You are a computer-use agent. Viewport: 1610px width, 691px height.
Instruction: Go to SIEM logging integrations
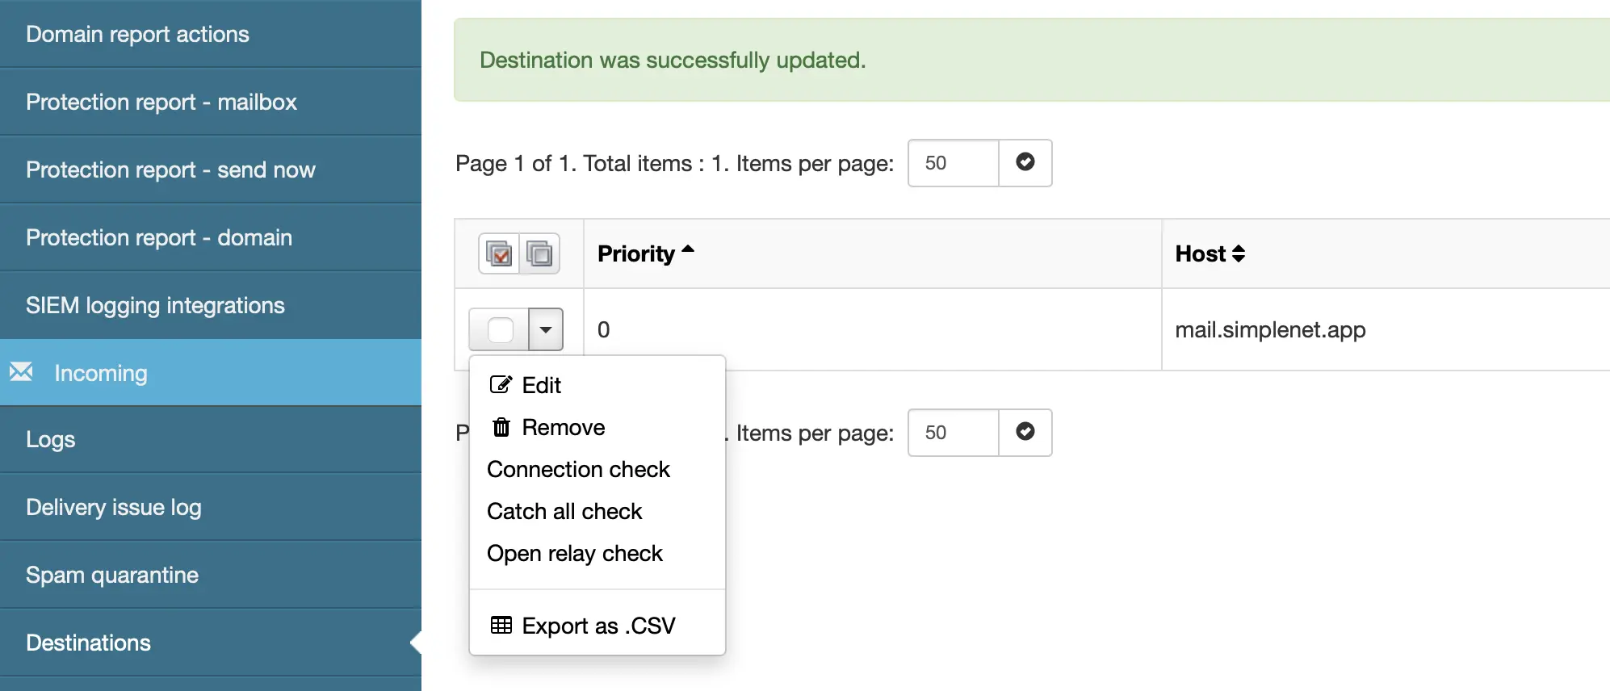(x=155, y=305)
